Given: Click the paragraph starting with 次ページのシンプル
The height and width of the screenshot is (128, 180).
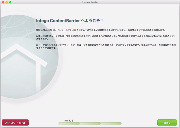Looking at the screenshot, I should tap(106, 47).
